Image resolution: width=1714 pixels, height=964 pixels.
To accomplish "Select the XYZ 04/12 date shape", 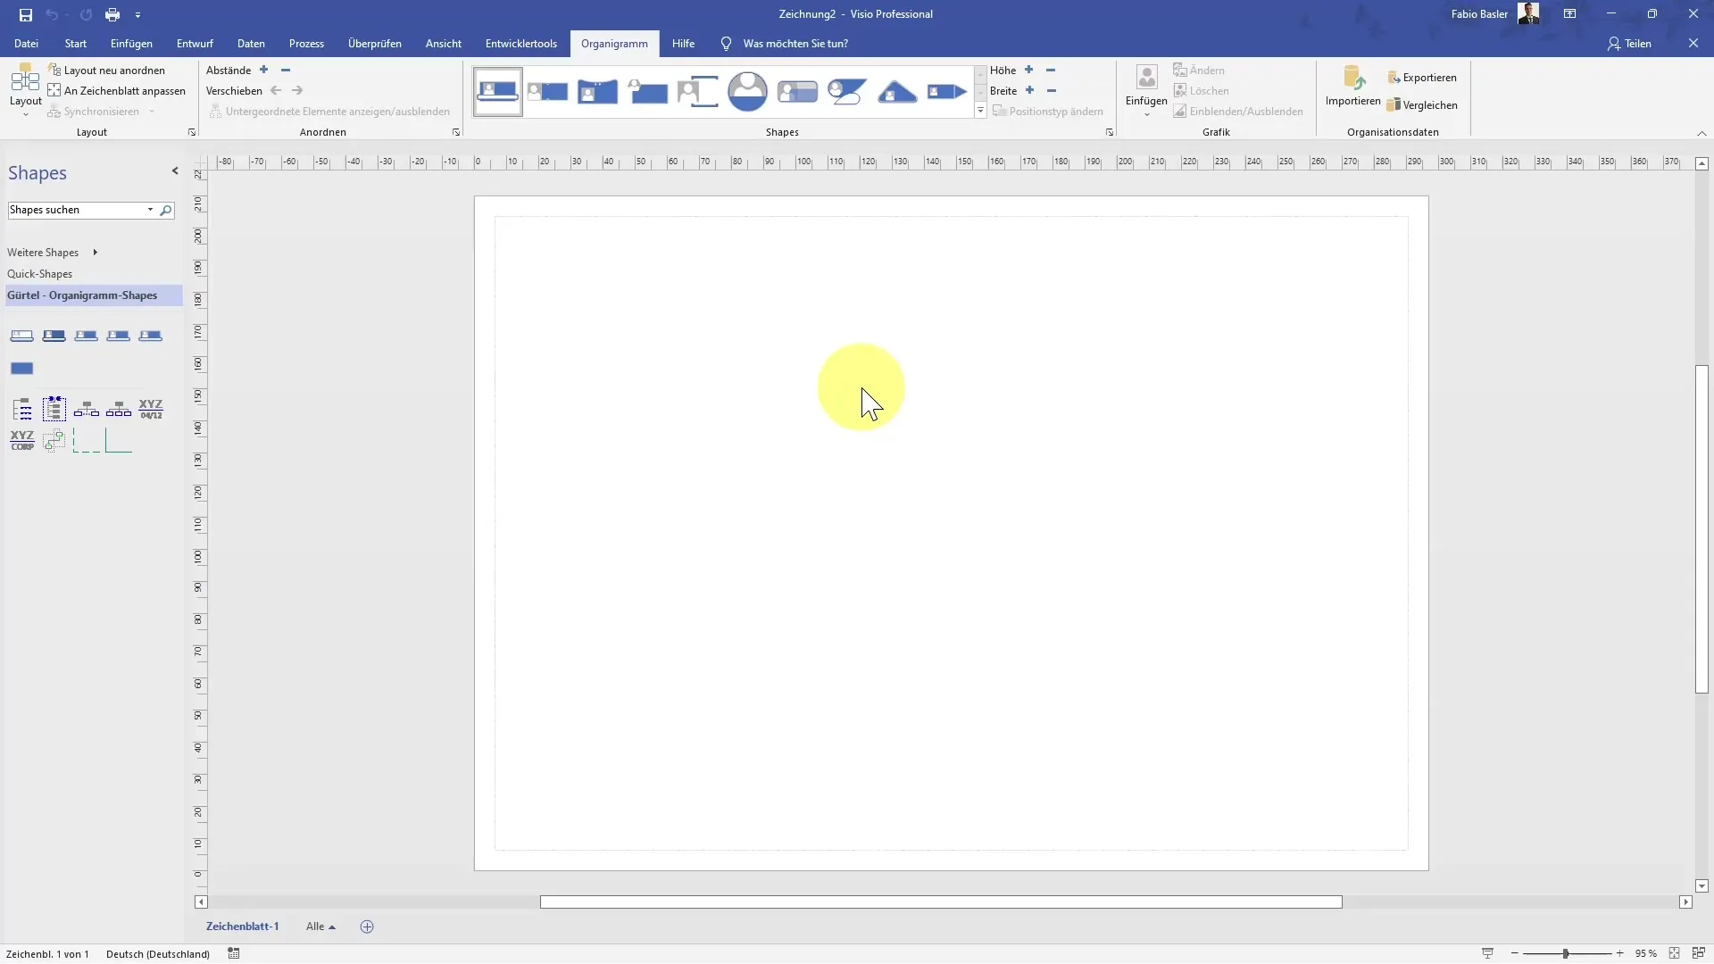I will pyautogui.click(x=151, y=409).
